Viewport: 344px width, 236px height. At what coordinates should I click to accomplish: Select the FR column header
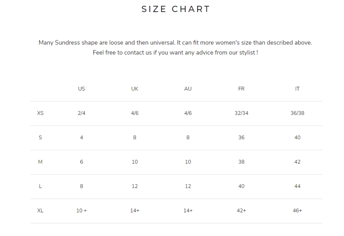coord(241,89)
